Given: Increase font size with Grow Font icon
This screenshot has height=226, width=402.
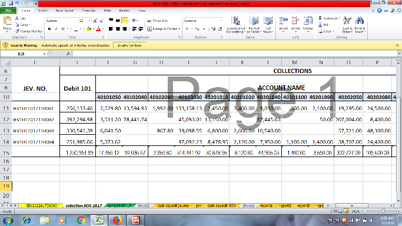Looking at the screenshot, I should pyautogui.click(x=95, y=21).
